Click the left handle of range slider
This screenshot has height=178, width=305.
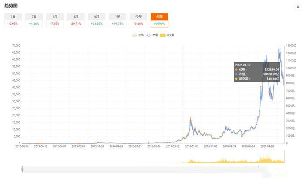click(22, 169)
